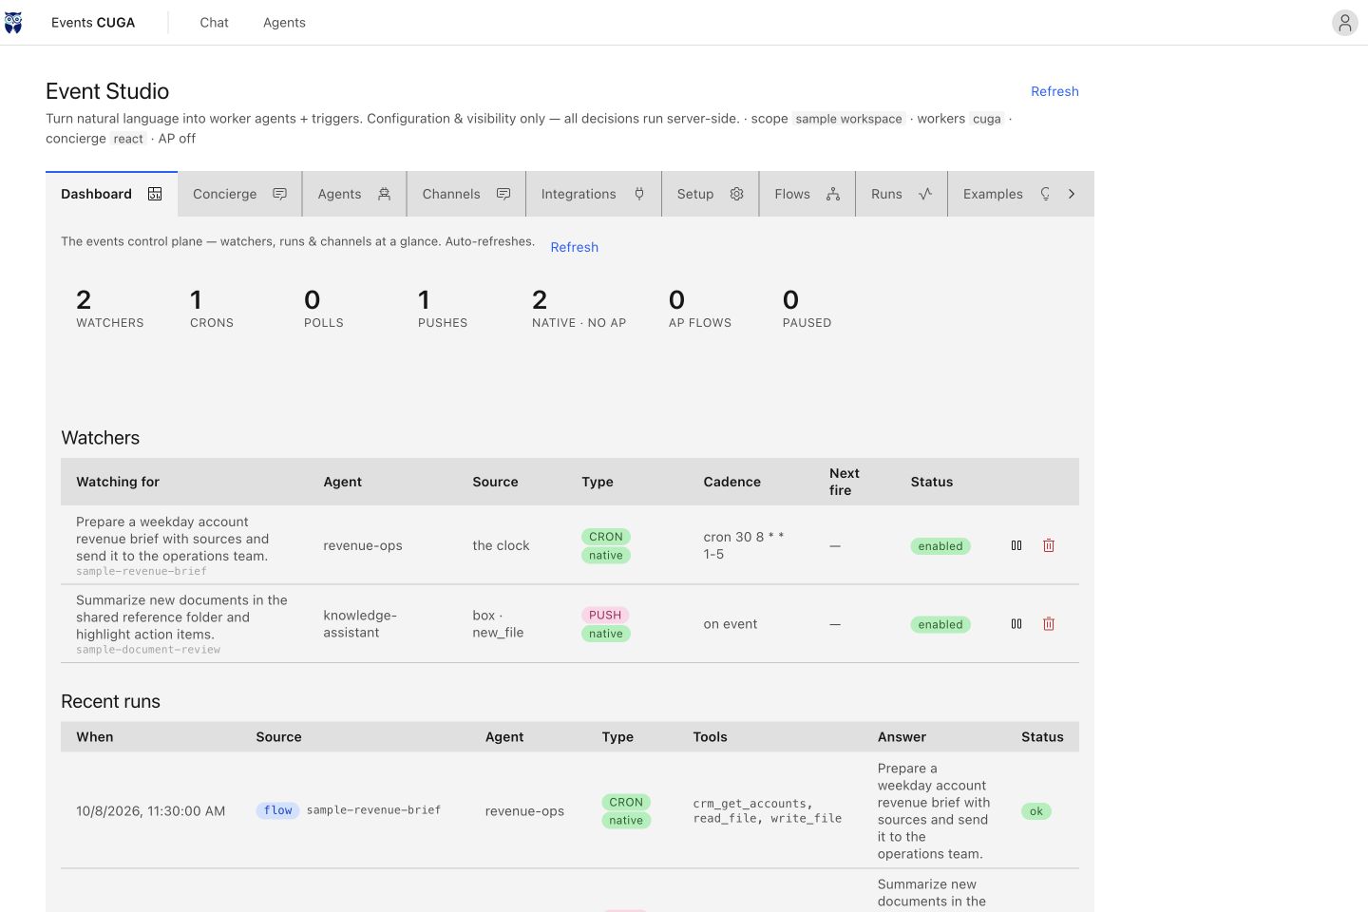Viewport: 1368px width, 912px height.
Task: Click the 0 POLLS stat
Action: [324, 309]
